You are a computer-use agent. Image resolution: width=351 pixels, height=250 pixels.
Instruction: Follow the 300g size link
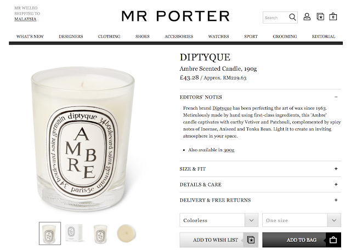(229, 150)
